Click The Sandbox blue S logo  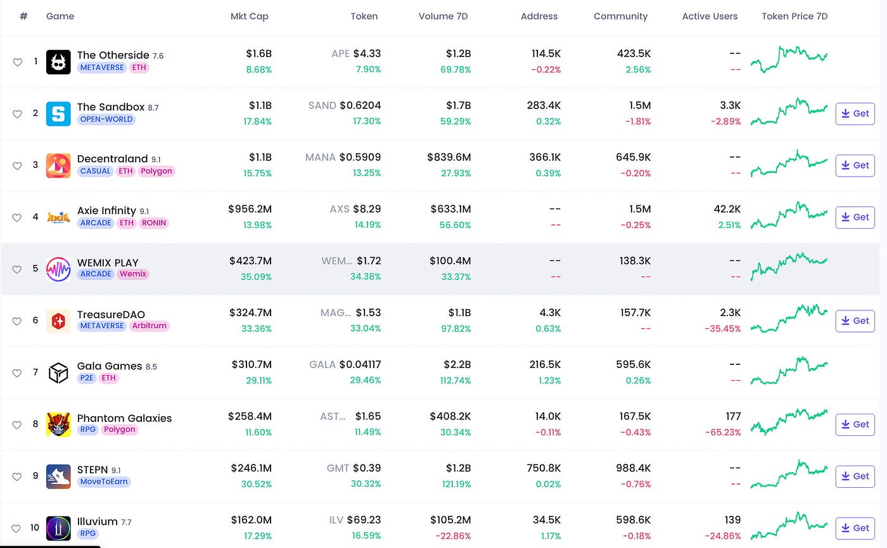[x=58, y=114]
